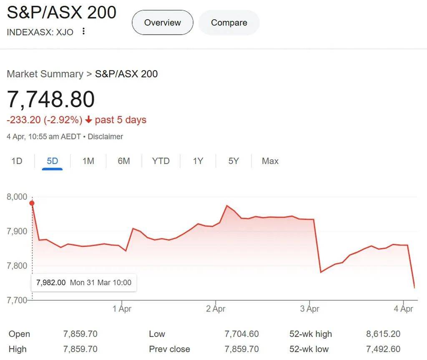
Task: Click the red data point marker on chart
Action: click(32, 203)
